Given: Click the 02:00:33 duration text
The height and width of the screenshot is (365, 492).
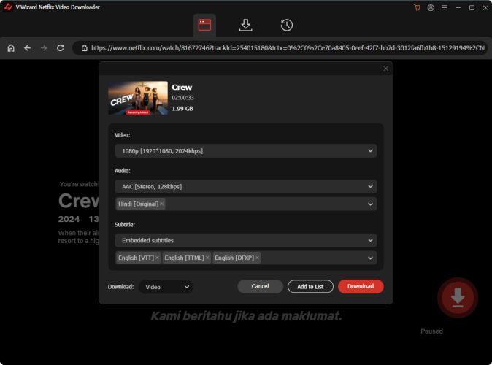Looking at the screenshot, I should point(182,98).
